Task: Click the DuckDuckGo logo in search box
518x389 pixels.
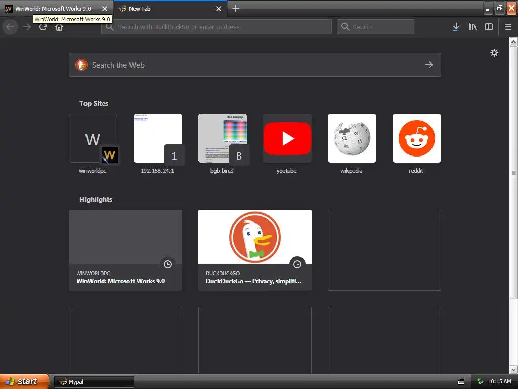Action: click(81, 65)
